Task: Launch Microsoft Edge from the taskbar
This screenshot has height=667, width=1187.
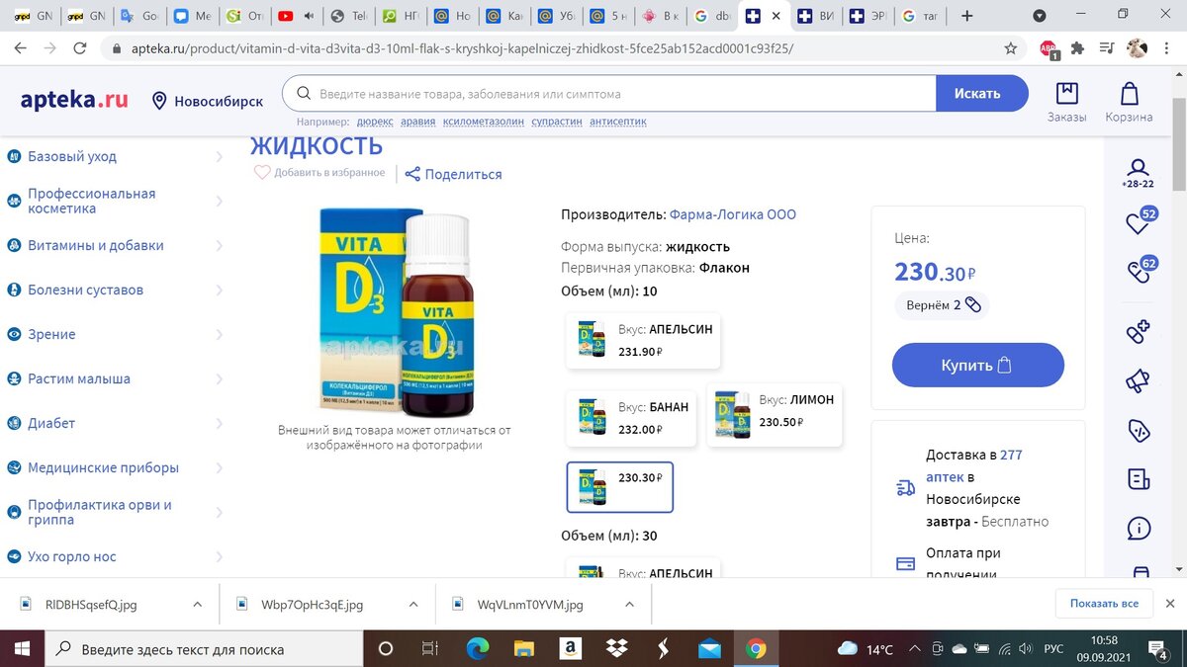Action: click(x=479, y=649)
